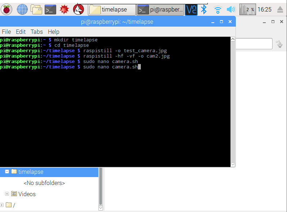Launch the web browser globe icon
This screenshot has width=287, height=212.
[22, 9]
